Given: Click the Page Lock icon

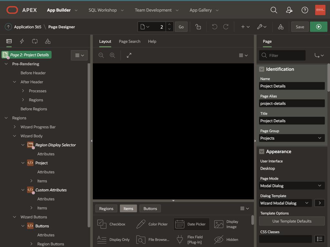Looking at the screenshot, I should 198,27.
